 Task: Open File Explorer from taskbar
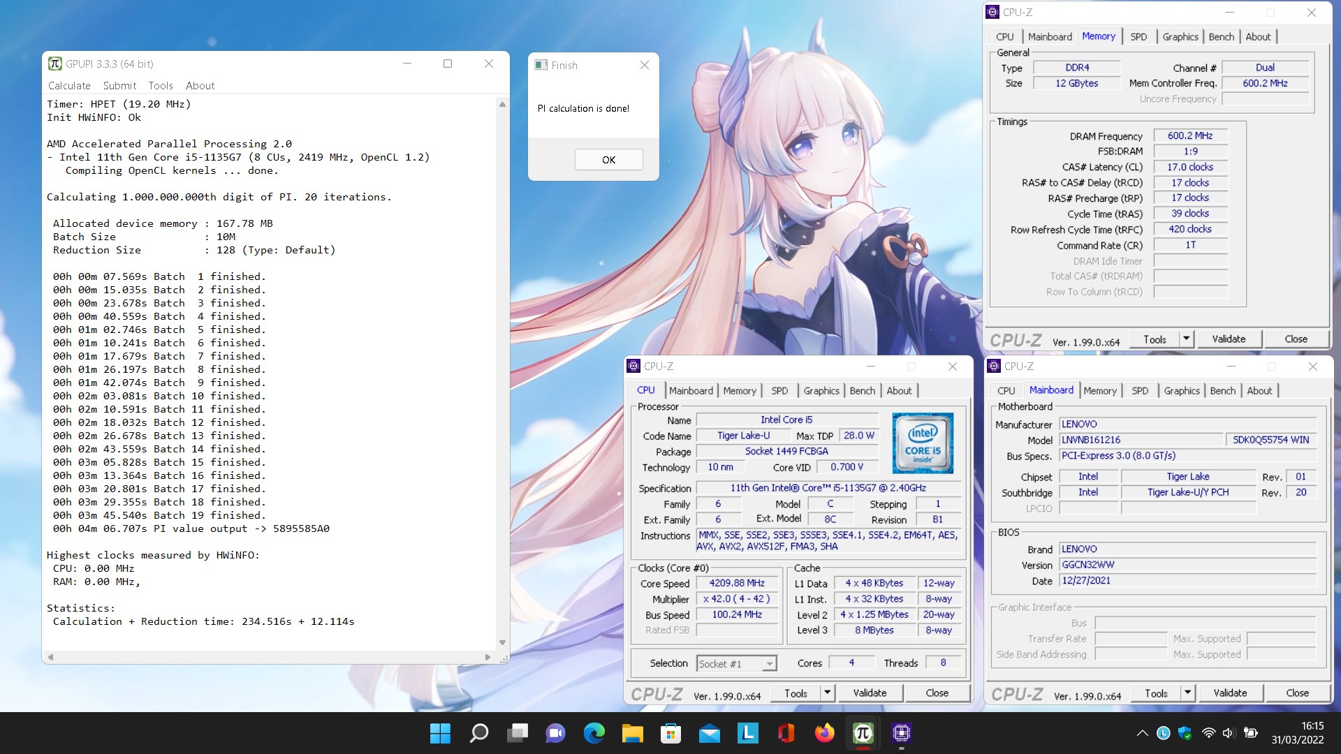pyautogui.click(x=633, y=733)
